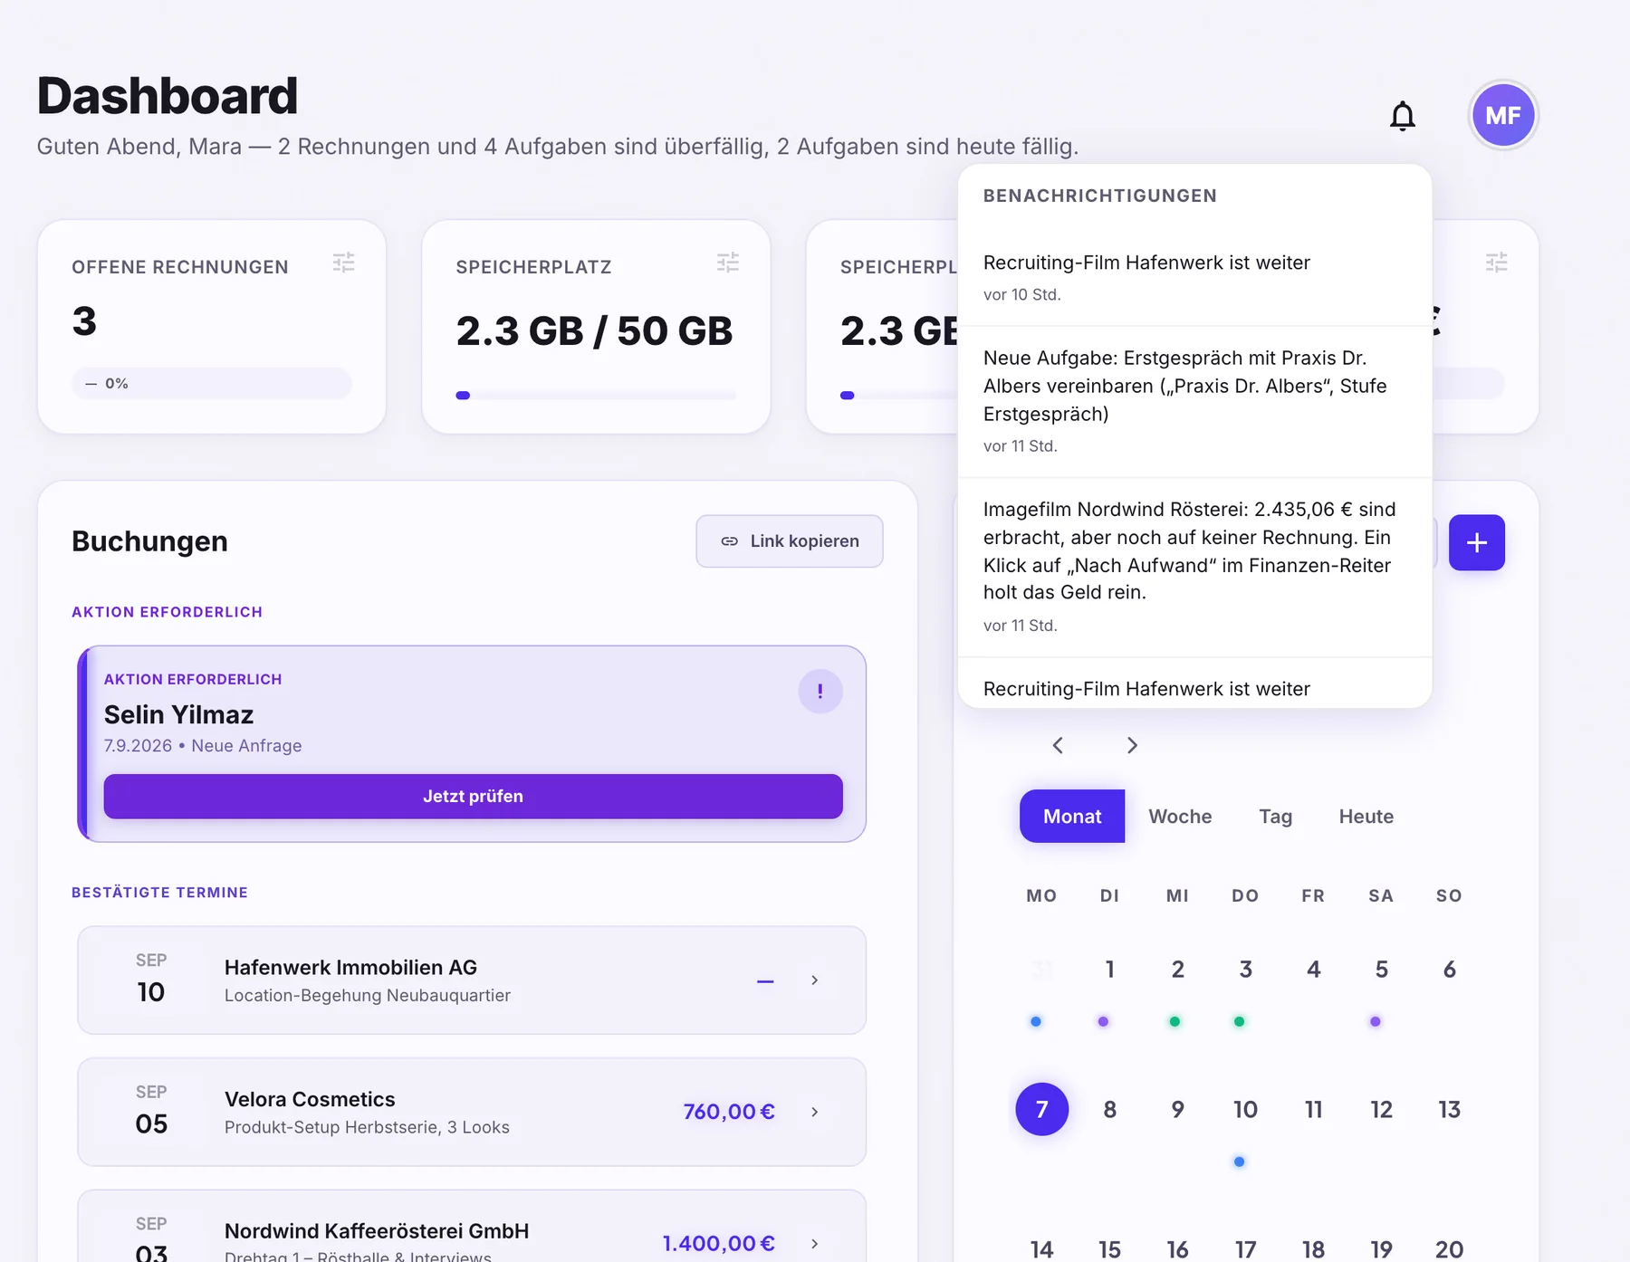Viewport: 1630px width, 1262px height.
Task: Select day 3 in the calendar
Action: (1245, 970)
